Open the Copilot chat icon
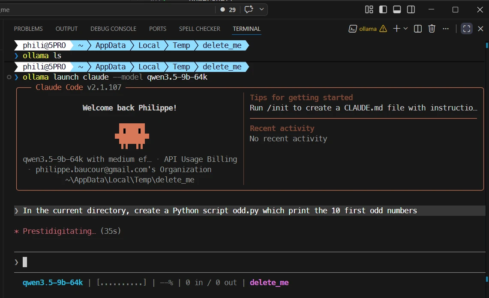 click(x=249, y=9)
